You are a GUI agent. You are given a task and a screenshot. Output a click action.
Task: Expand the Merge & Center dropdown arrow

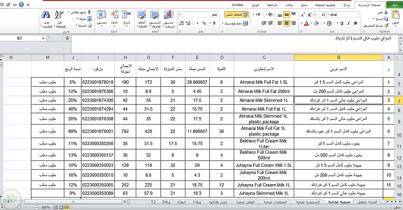222,23
